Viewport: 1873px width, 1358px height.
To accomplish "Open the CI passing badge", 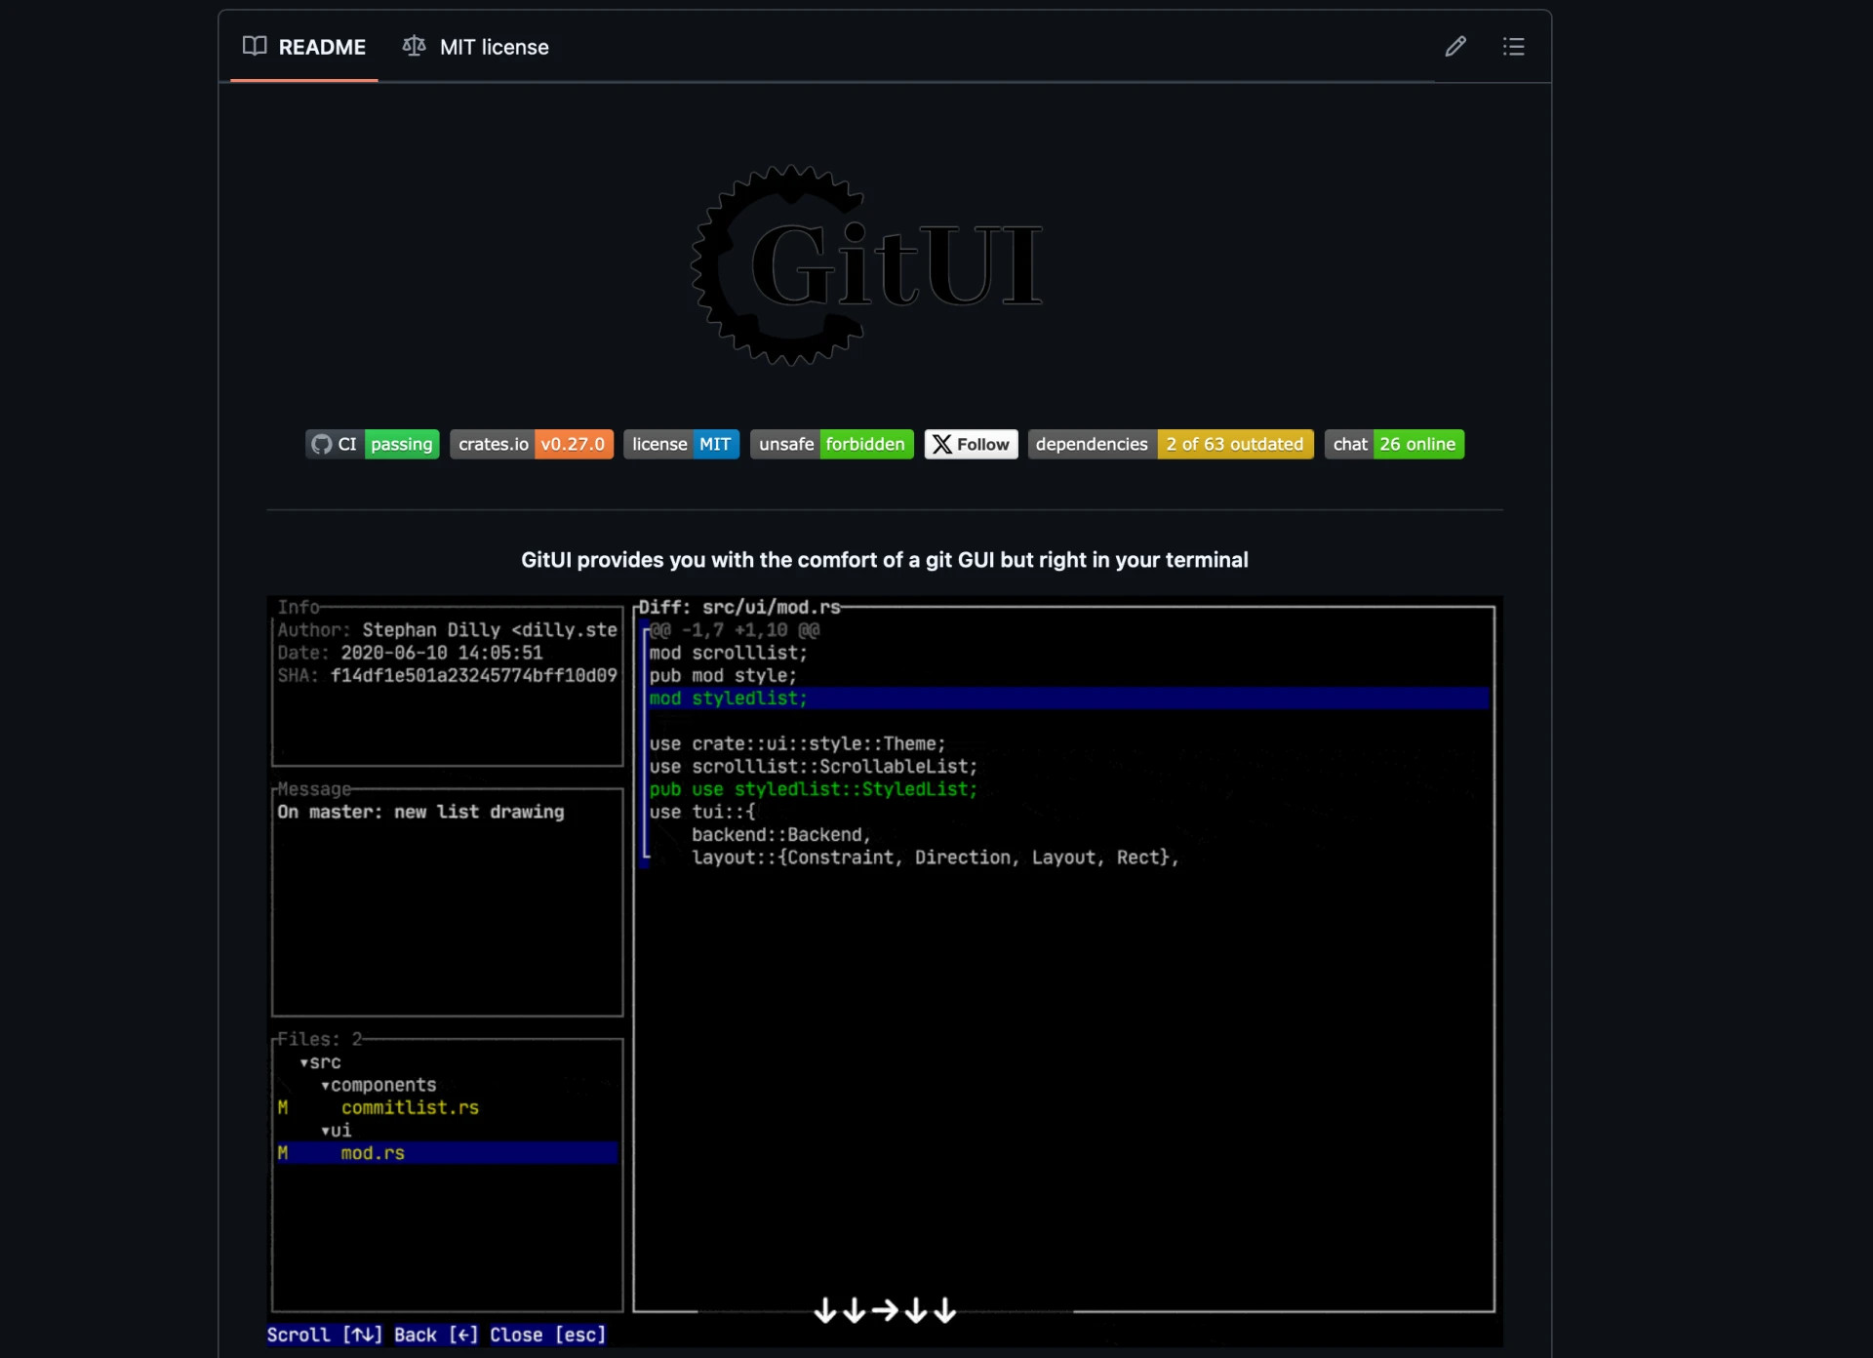I will 372,444.
